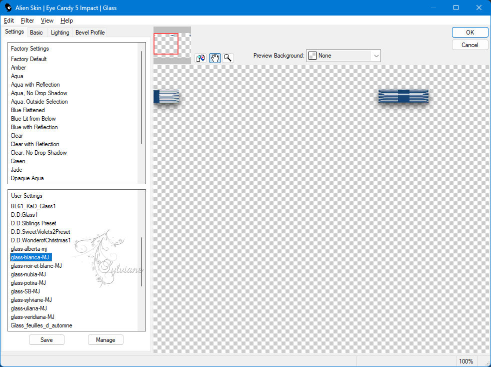Select the Aqua preset
The width and height of the screenshot is (491, 367).
pos(17,76)
